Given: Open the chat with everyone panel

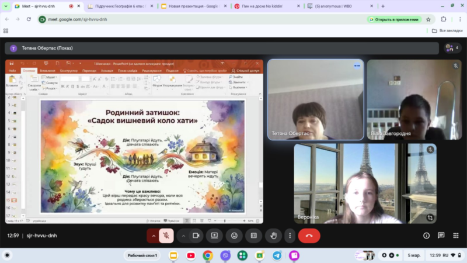Looking at the screenshot, I should [441, 236].
